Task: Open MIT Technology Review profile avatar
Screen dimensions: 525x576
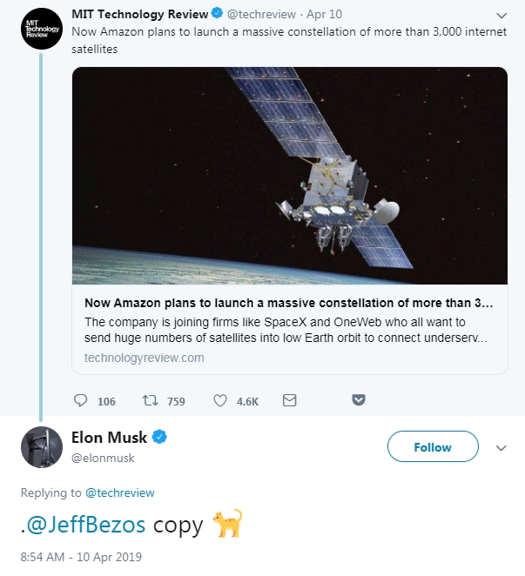Action: coord(42,29)
